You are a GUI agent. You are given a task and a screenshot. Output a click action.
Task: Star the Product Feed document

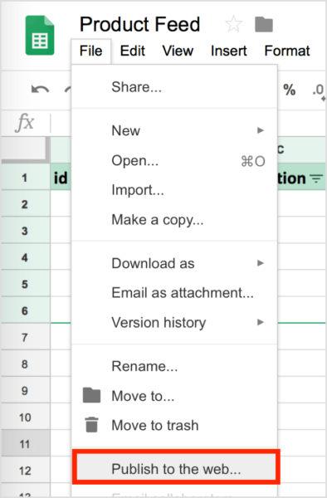[x=234, y=24]
